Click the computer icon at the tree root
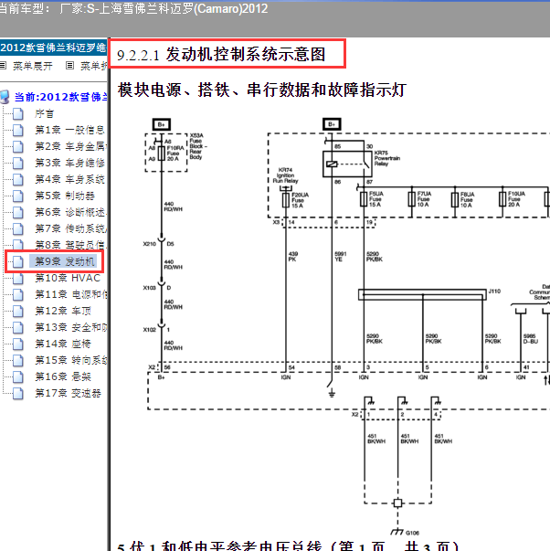Image resolution: width=550 pixels, height=551 pixels. 5,97
